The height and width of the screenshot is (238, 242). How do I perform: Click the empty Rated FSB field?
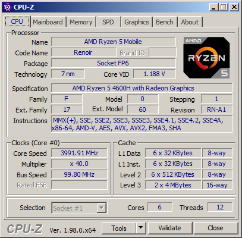[x=79, y=185]
